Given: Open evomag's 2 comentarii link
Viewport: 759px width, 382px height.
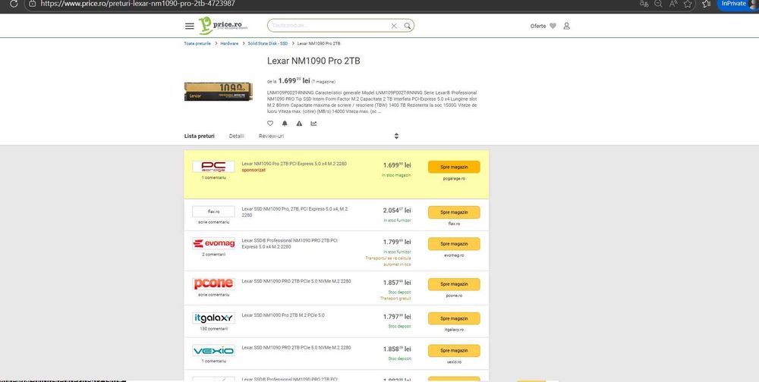Looking at the screenshot, I should (213, 255).
